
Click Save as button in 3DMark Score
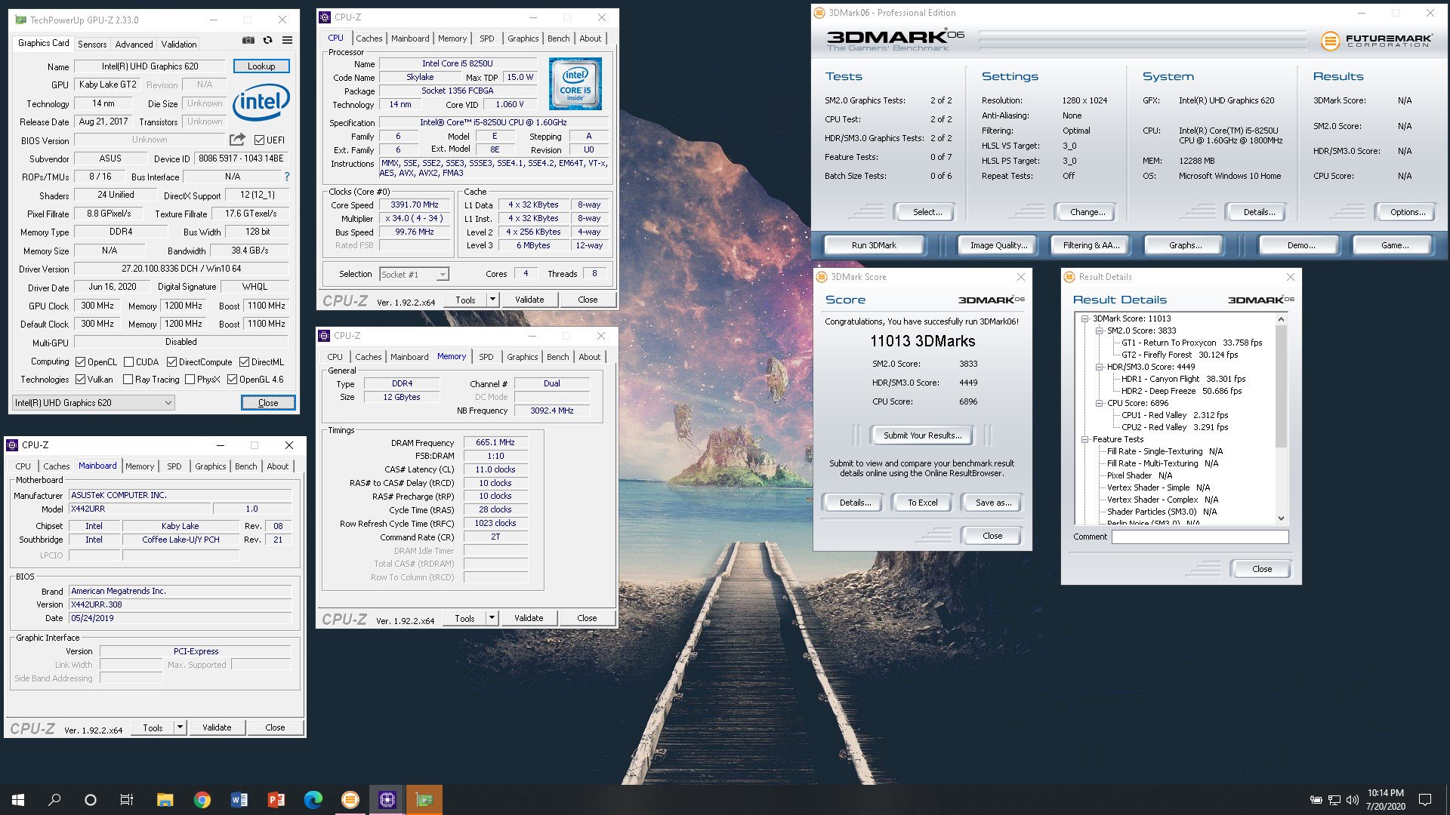[x=993, y=503]
